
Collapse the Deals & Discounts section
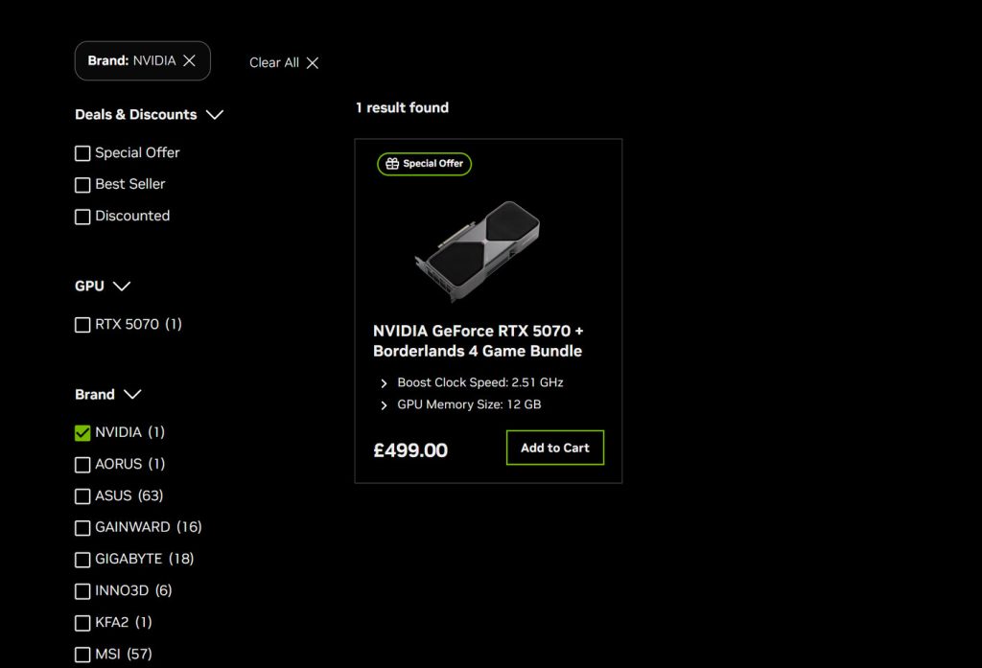tap(215, 115)
